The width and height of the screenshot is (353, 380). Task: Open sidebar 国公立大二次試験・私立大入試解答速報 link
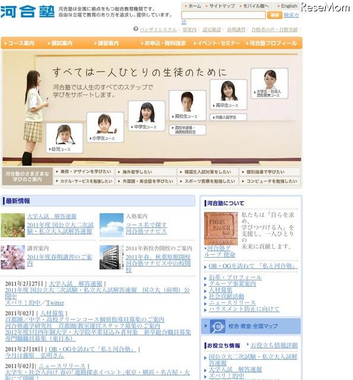tap(253, 360)
